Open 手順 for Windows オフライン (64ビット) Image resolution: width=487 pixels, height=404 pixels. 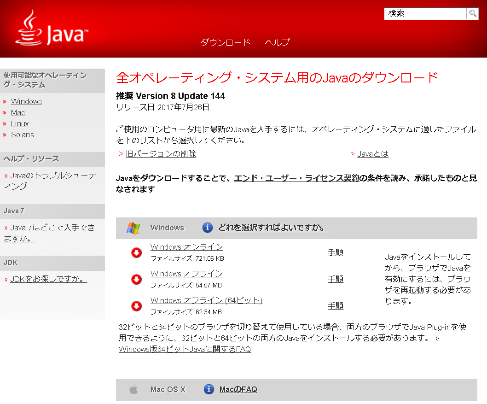tap(336, 306)
